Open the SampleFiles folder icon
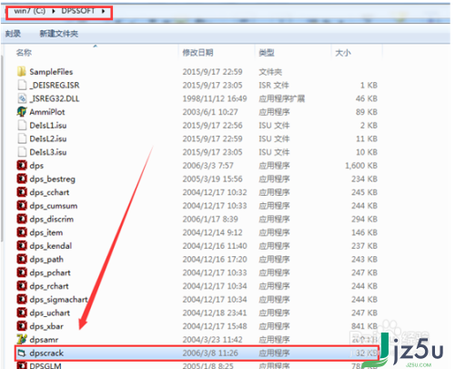455x369 pixels. click(x=22, y=72)
